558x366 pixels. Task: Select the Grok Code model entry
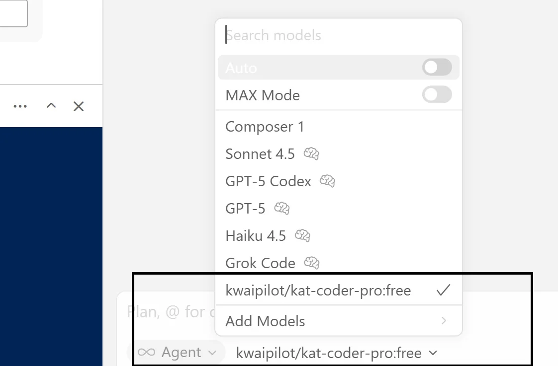260,263
